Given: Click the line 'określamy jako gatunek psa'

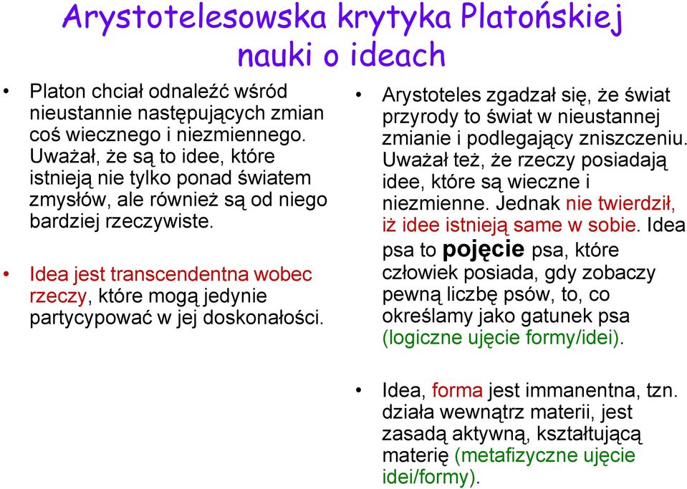Looking at the screenshot, I should click(506, 316).
